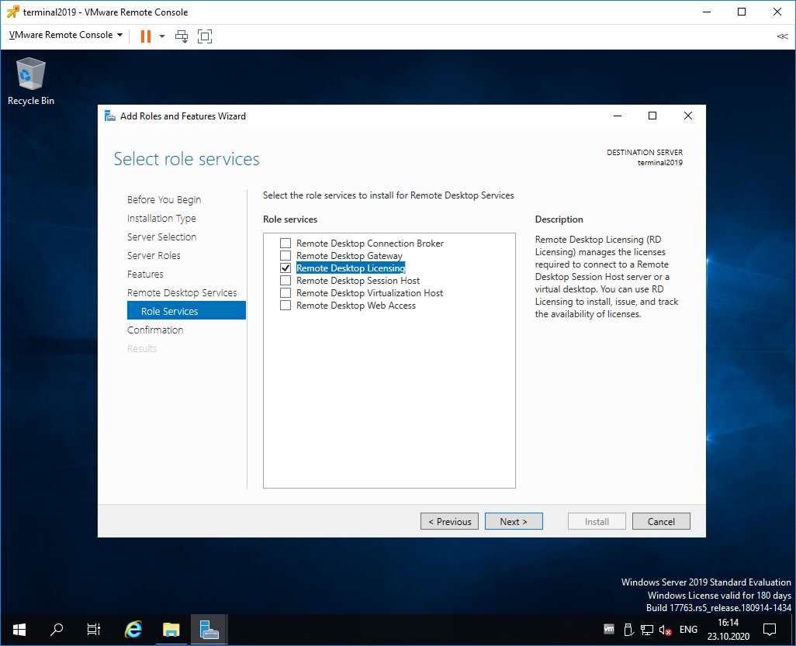Maximize the Add Roles and Features Wizard
796x646 pixels.
tap(652, 116)
